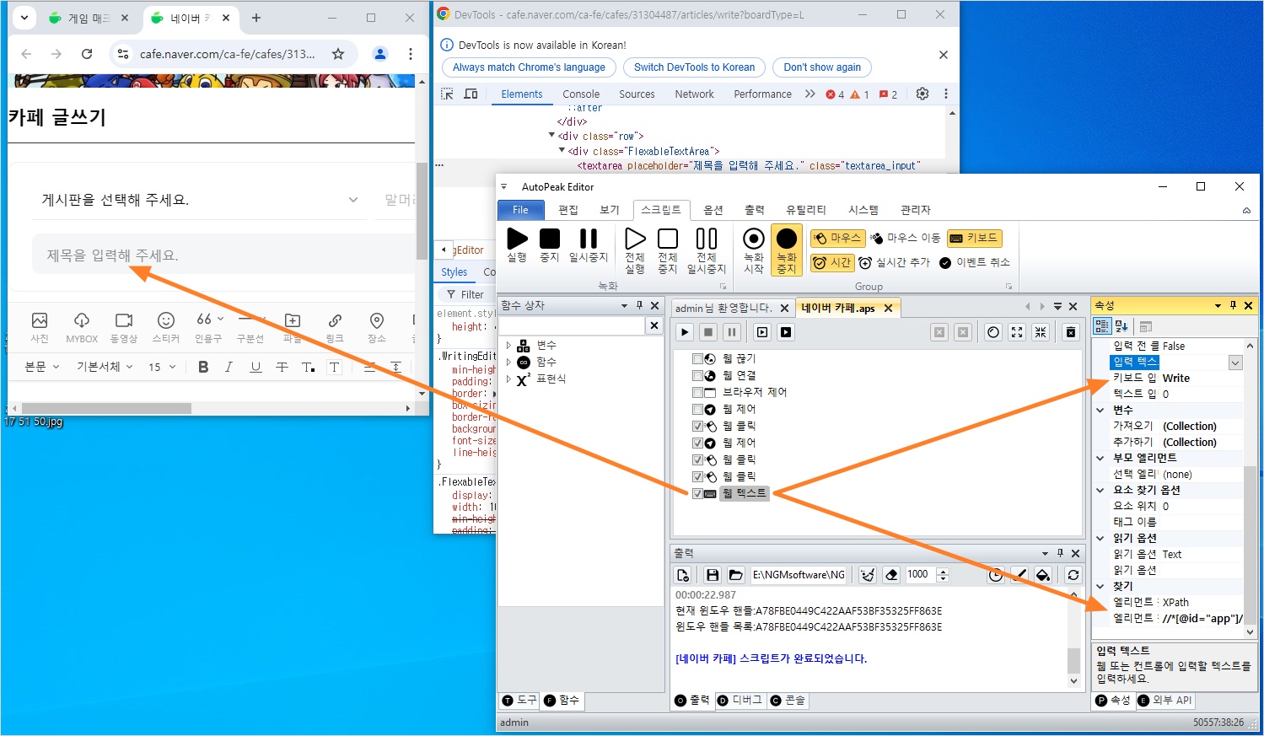This screenshot has width=1264, height=736.
Task: Toggle the 마우스 group toggle button
Action: 837,238
